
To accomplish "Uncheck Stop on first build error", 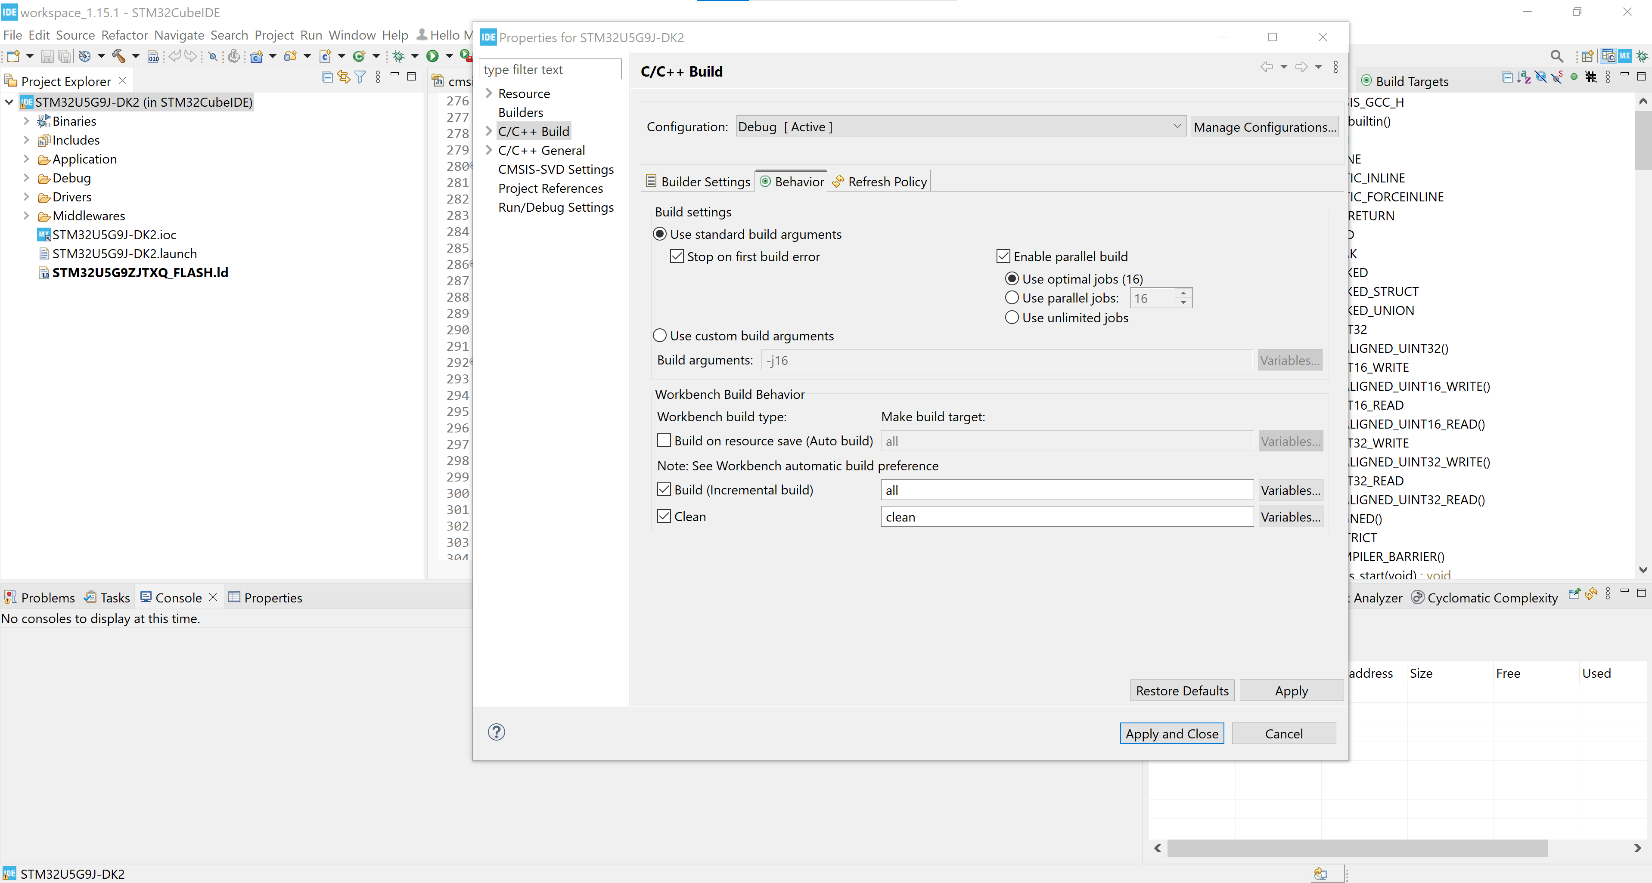I will coord(677,256).
